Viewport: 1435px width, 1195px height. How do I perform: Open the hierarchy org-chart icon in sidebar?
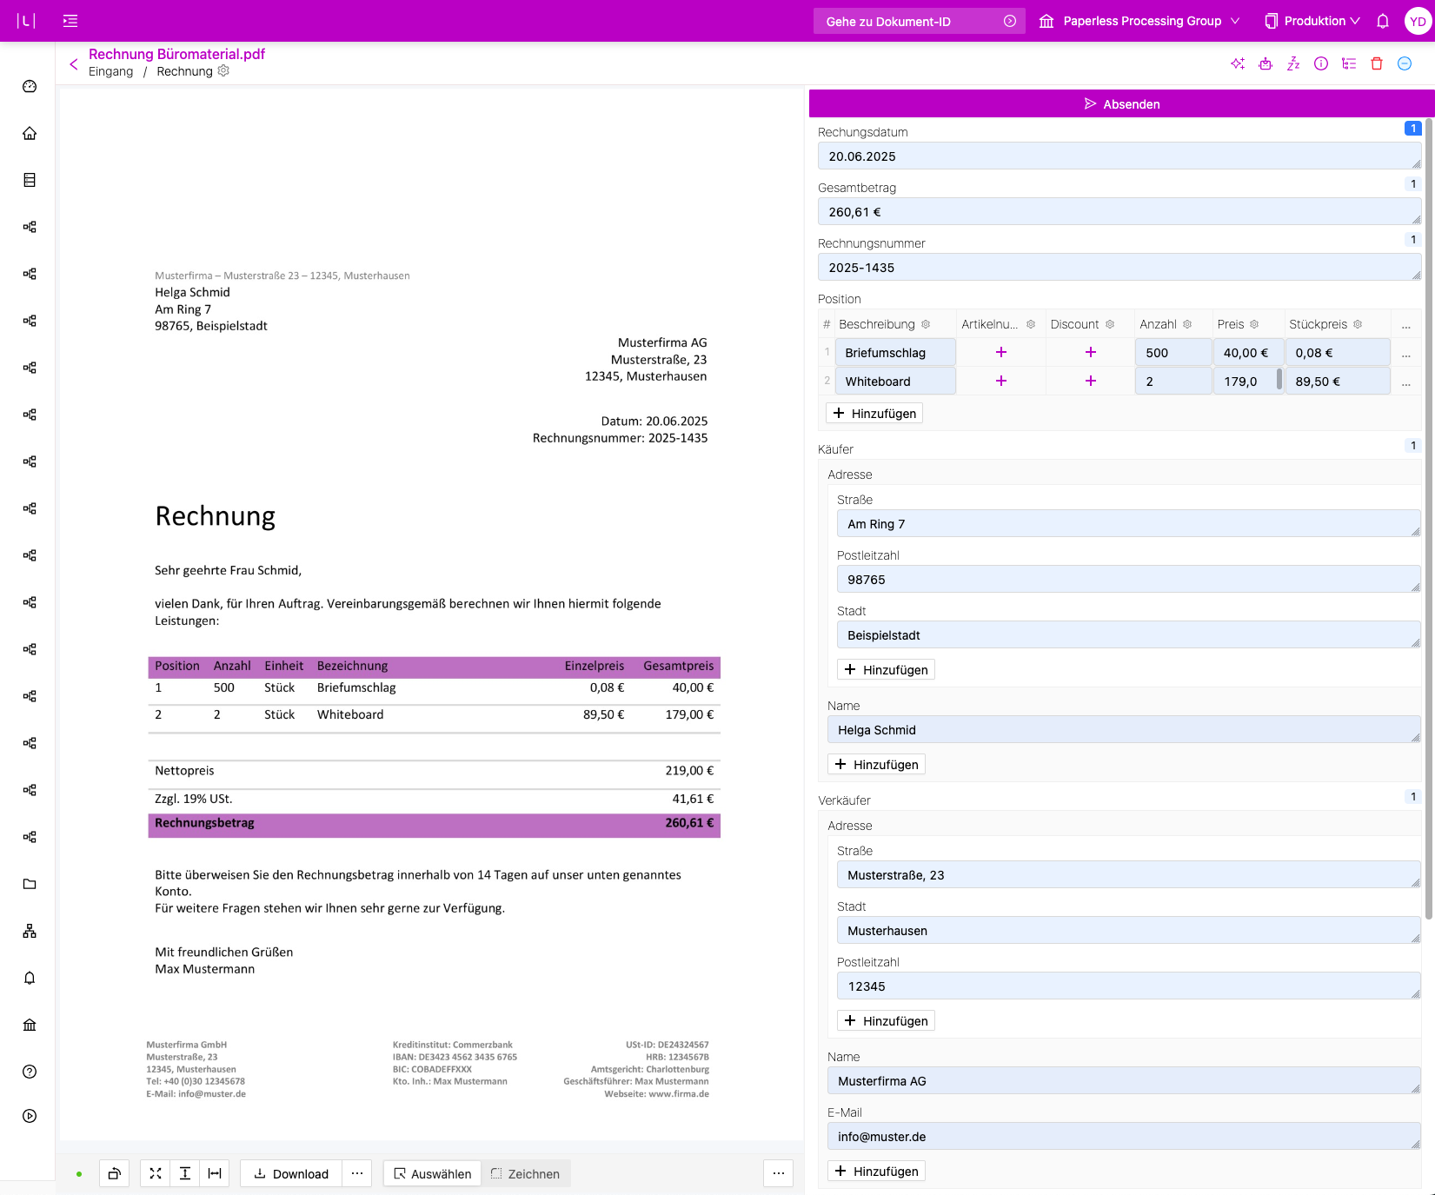[x=30, y=931]
